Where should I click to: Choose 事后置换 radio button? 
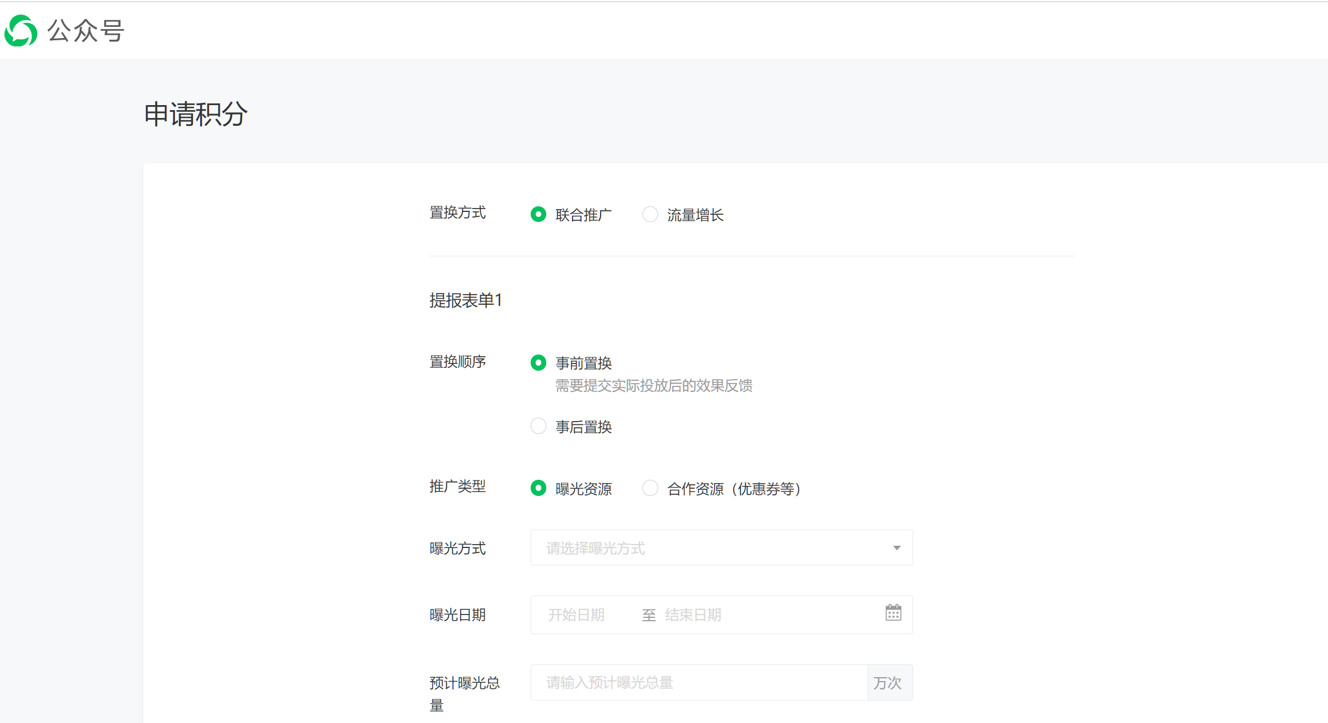538,427
